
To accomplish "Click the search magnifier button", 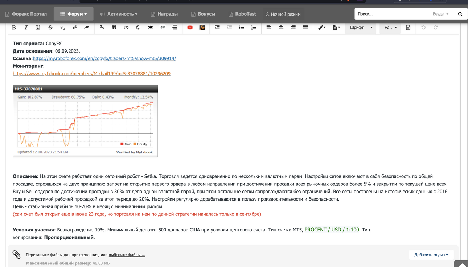I will pos(460,14).
